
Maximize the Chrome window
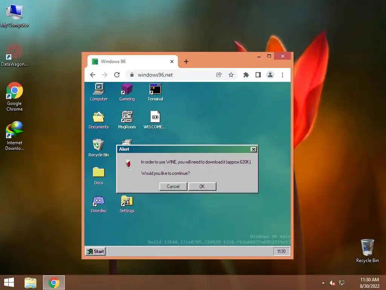[x=269, y=56]
